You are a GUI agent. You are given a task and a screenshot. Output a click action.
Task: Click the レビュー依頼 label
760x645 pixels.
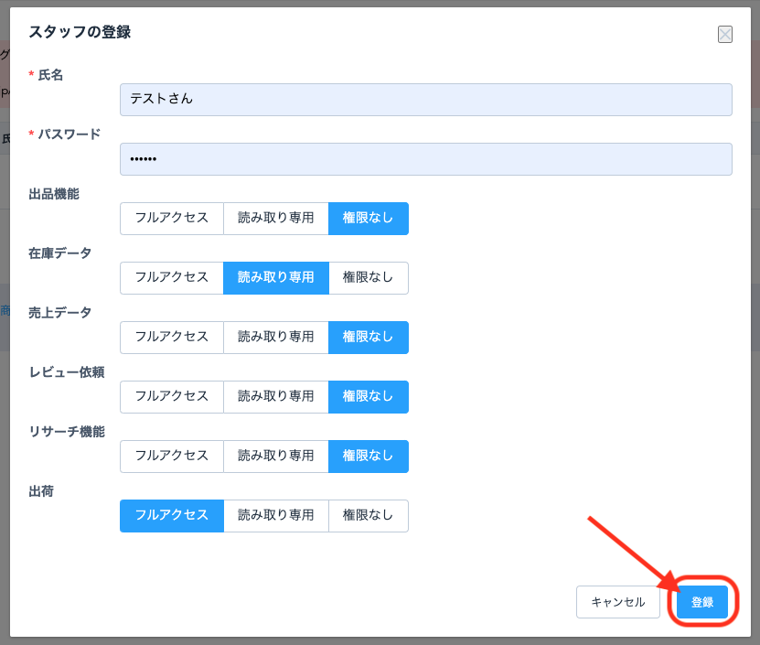tap(67, 372)
